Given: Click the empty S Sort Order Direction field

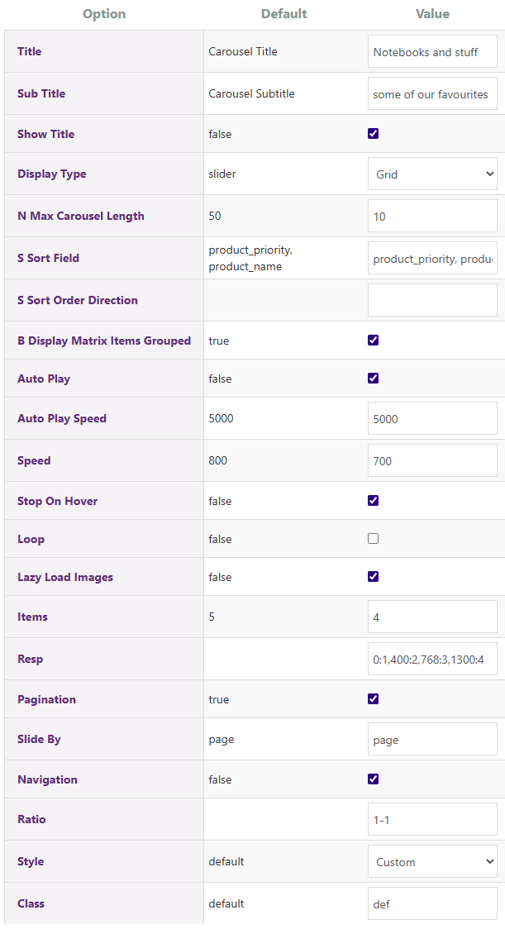Looking at the screenshot, I should (x=432, y=300).
